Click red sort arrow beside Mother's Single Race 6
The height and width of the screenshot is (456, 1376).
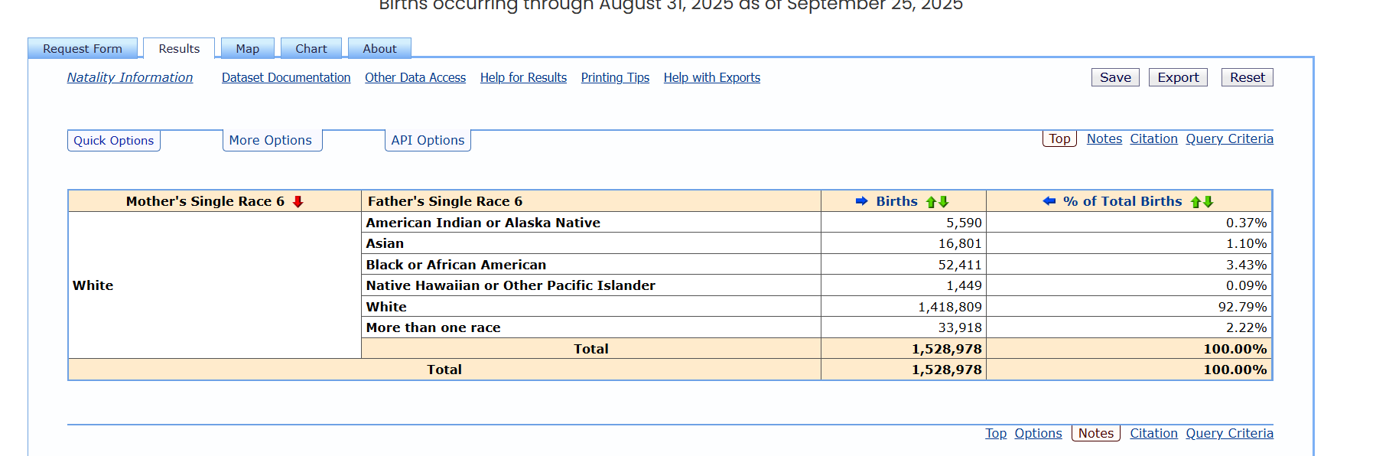pyautogui.click(x=298, y=202)
